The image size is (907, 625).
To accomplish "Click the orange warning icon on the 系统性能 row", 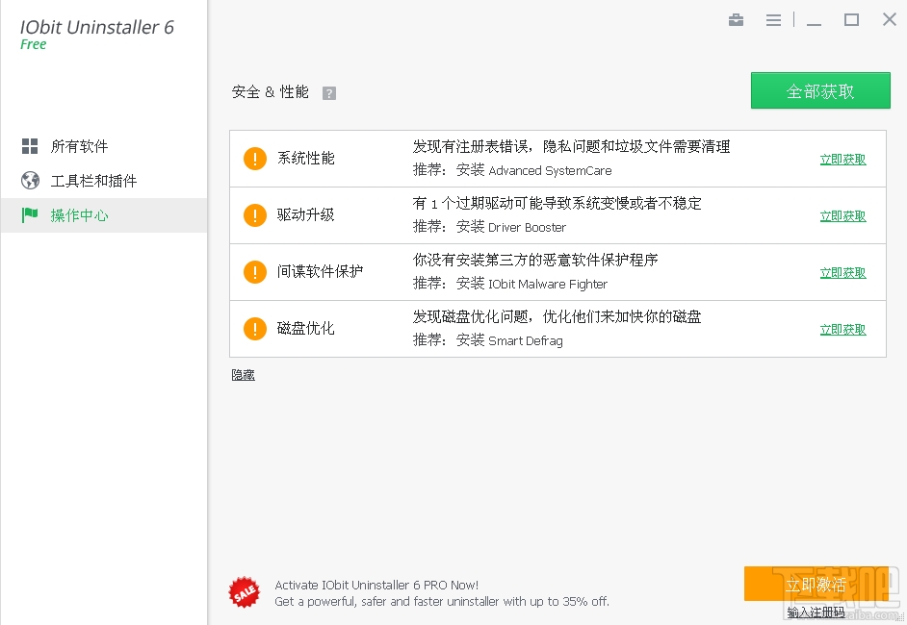I will [x=254, y=159].
